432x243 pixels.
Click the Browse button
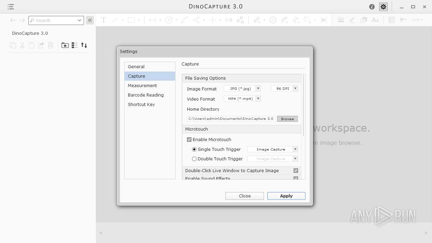(x=288, y=119)
